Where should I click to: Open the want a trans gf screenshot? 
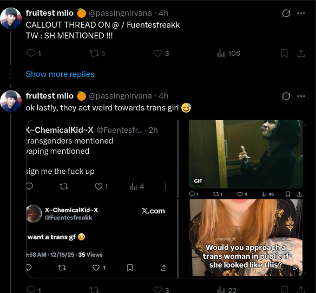coord(102,238)
